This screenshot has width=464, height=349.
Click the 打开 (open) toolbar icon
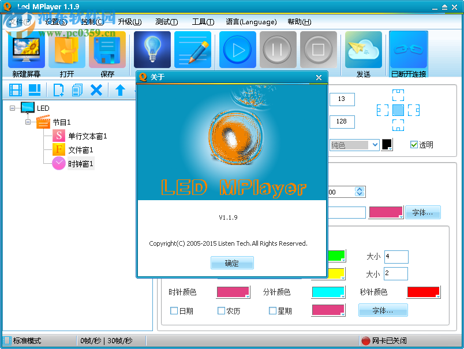coord(65,52)
